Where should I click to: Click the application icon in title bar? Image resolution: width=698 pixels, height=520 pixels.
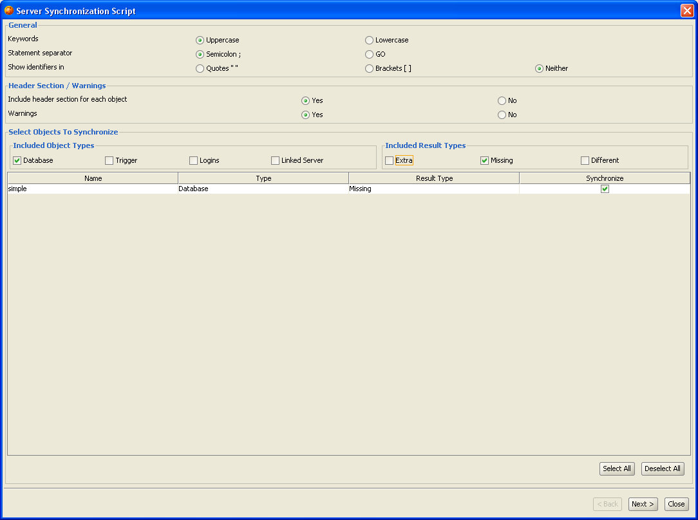[9, 10]
